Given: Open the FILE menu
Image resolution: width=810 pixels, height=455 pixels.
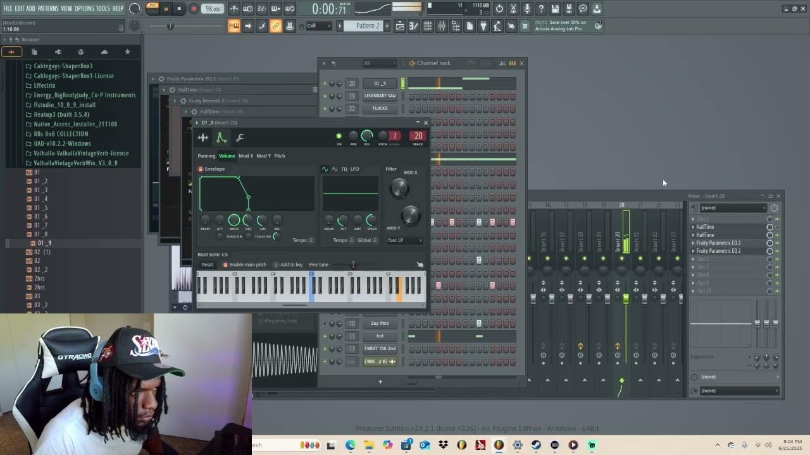Looking at the screenshot, I should (8, 9).
